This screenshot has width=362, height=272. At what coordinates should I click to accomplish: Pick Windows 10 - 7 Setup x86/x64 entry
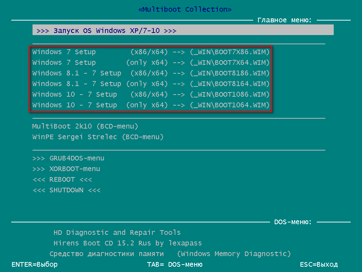tap(151, 94)
